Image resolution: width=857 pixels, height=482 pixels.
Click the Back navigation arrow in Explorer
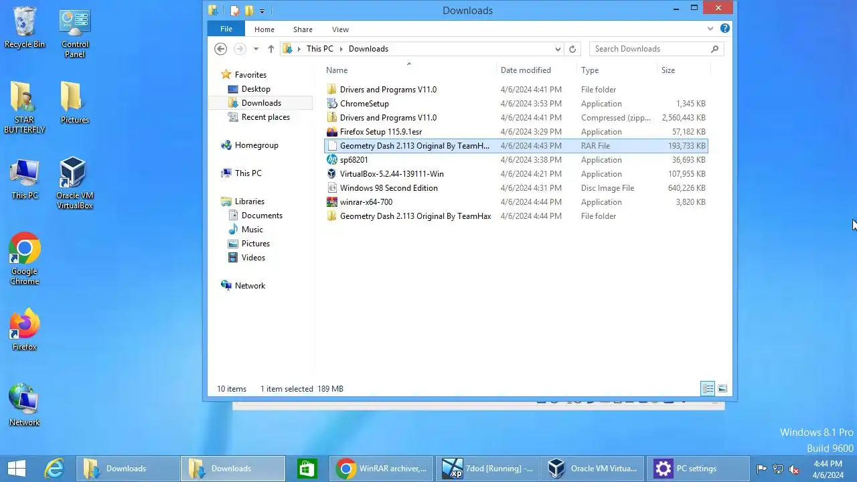tap(220, 49)
